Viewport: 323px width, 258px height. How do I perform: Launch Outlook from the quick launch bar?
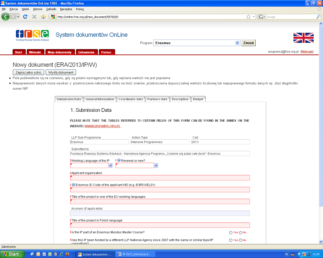click(x=38, y=254)
